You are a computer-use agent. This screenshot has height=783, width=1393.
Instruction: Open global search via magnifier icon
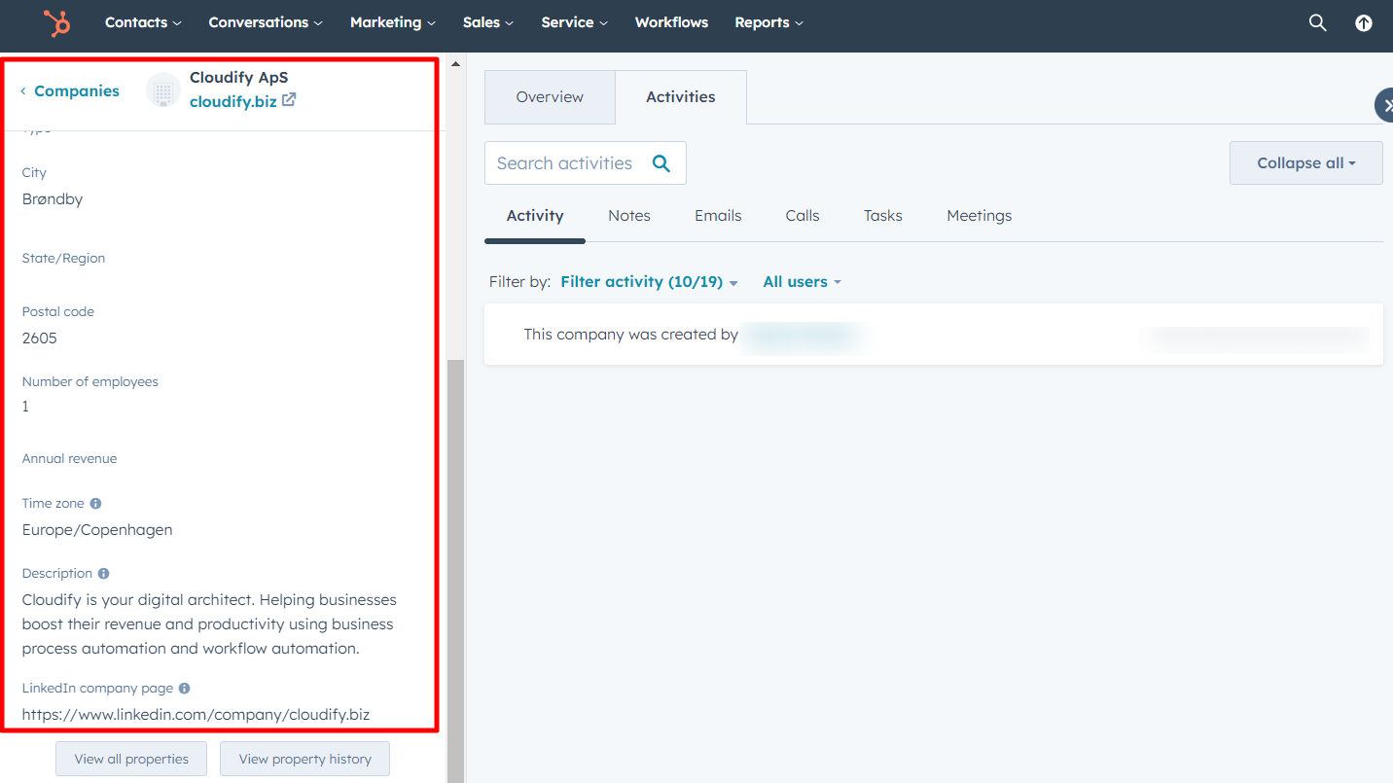(1317, 22)
